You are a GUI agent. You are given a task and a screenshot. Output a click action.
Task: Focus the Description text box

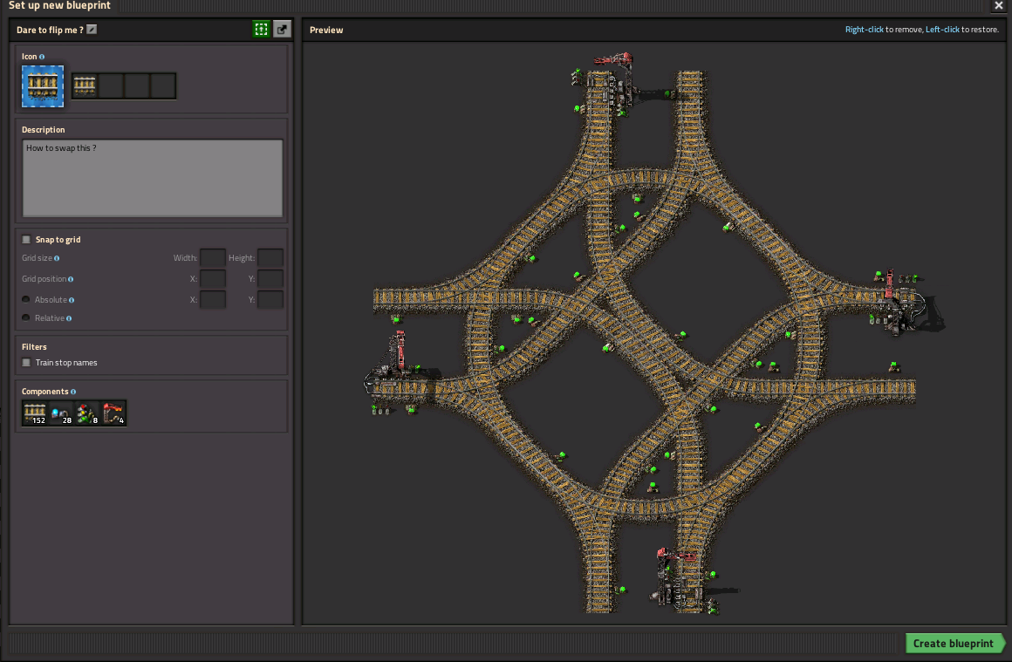pyautogui.click(x=153, y=178)
